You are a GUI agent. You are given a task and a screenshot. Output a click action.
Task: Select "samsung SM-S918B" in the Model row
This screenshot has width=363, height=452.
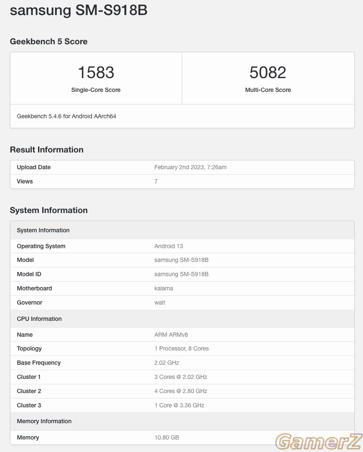tap(181, 260)
